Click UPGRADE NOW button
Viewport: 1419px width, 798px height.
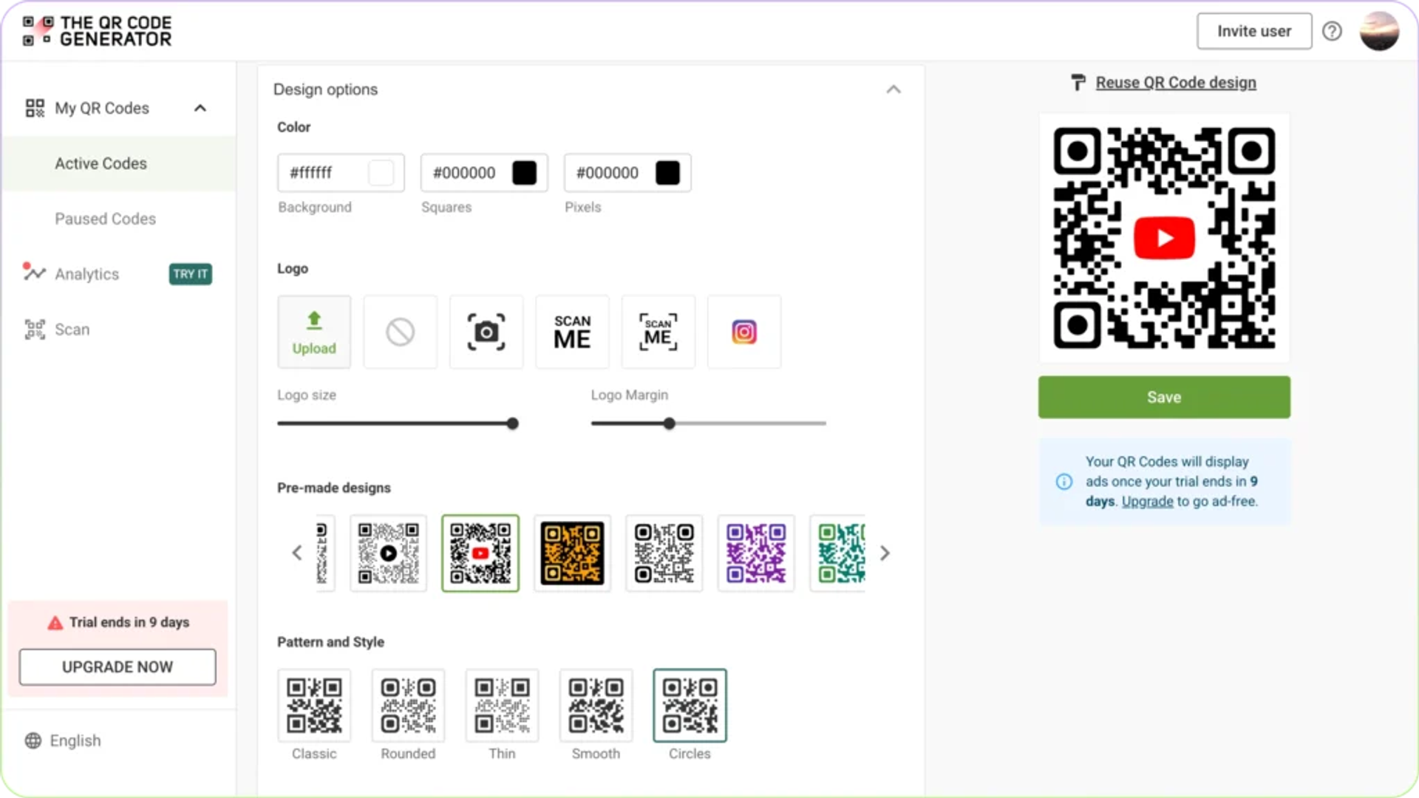pos(118,667)
